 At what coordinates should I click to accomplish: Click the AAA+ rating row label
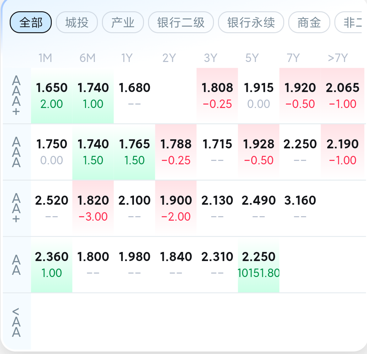click(16, 95)
